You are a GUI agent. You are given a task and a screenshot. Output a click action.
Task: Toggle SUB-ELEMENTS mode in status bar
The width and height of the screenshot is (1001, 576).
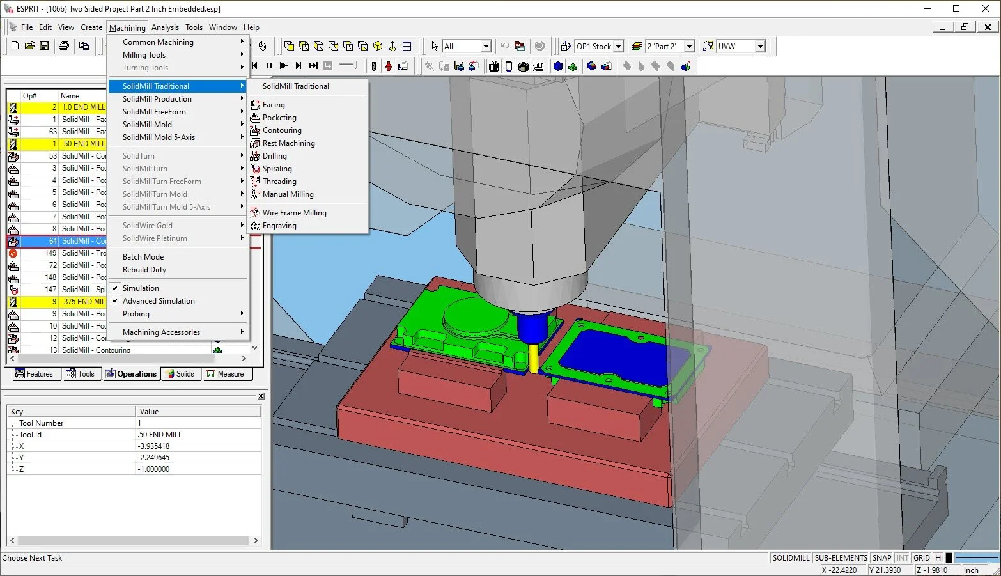click(841, 558)
